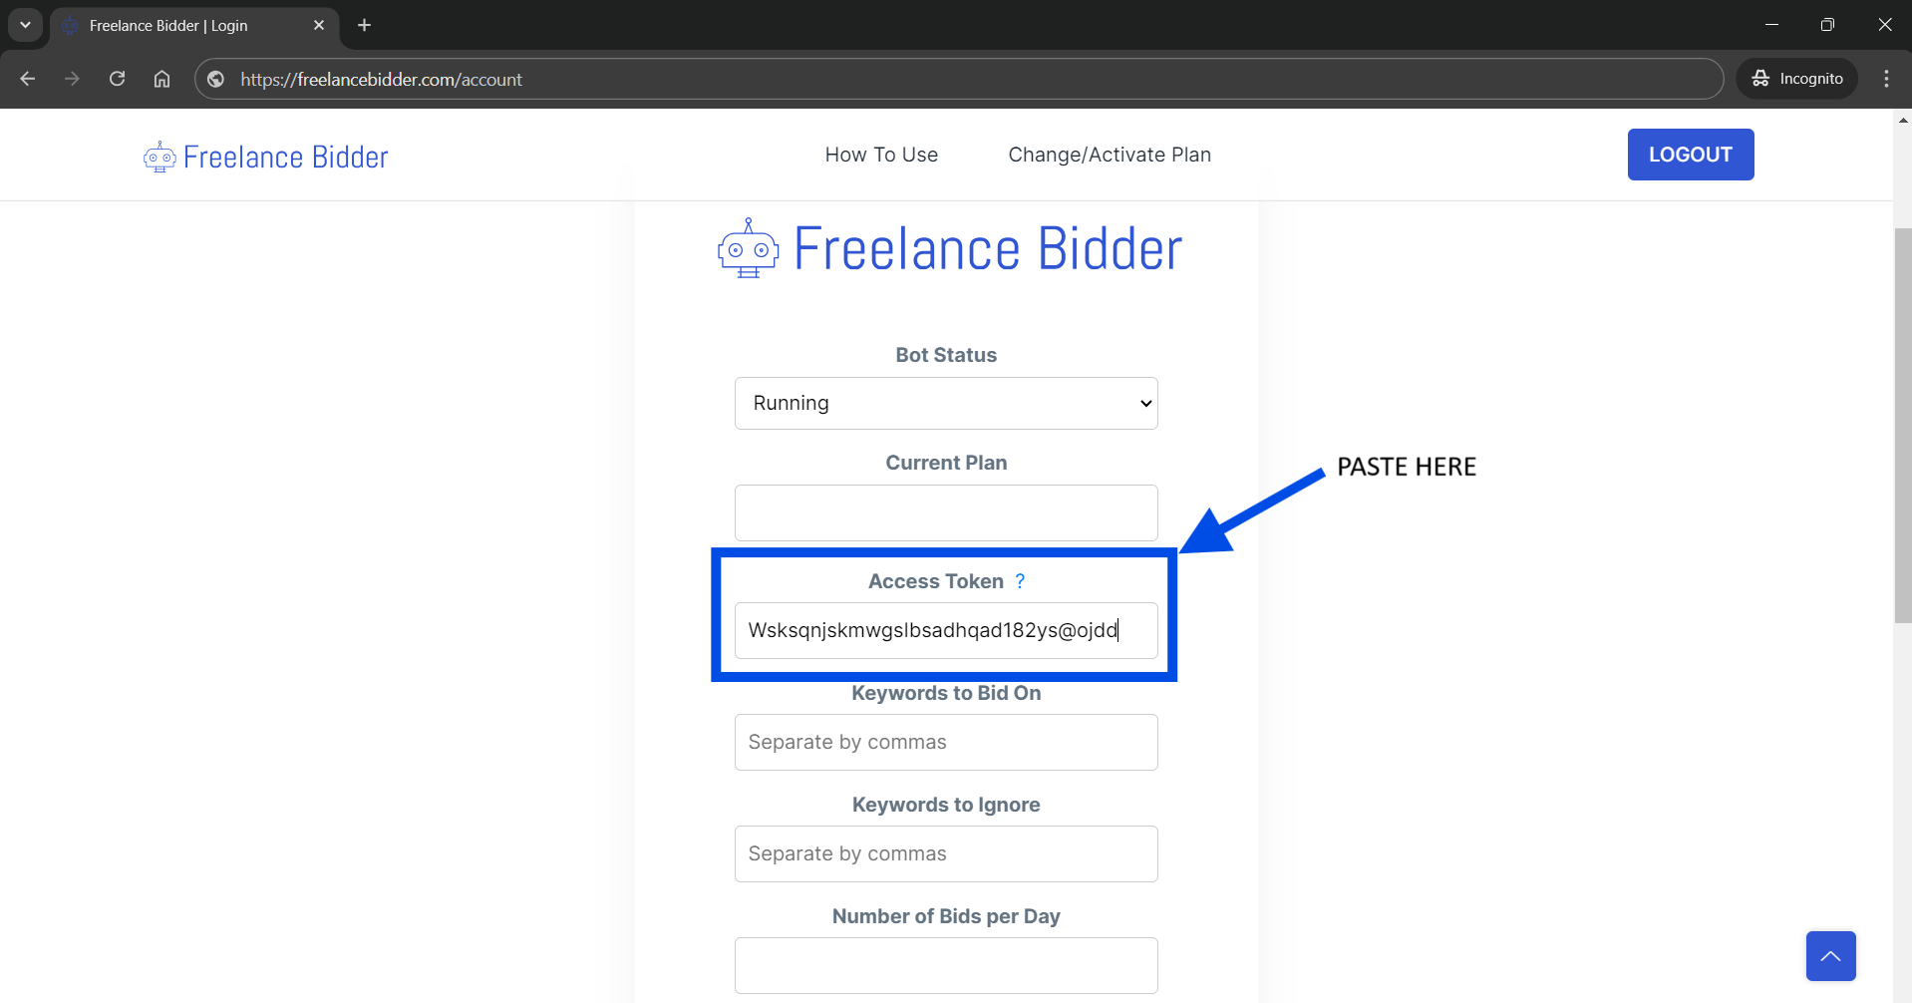Minimize the browser window
Screen dimensions: 1912x1003
coord(1771,25)
